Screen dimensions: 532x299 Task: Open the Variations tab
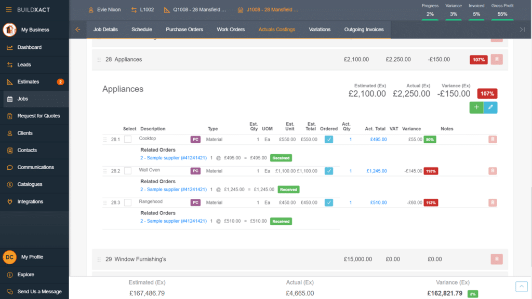pyautogui.click(x=320, y=30)
